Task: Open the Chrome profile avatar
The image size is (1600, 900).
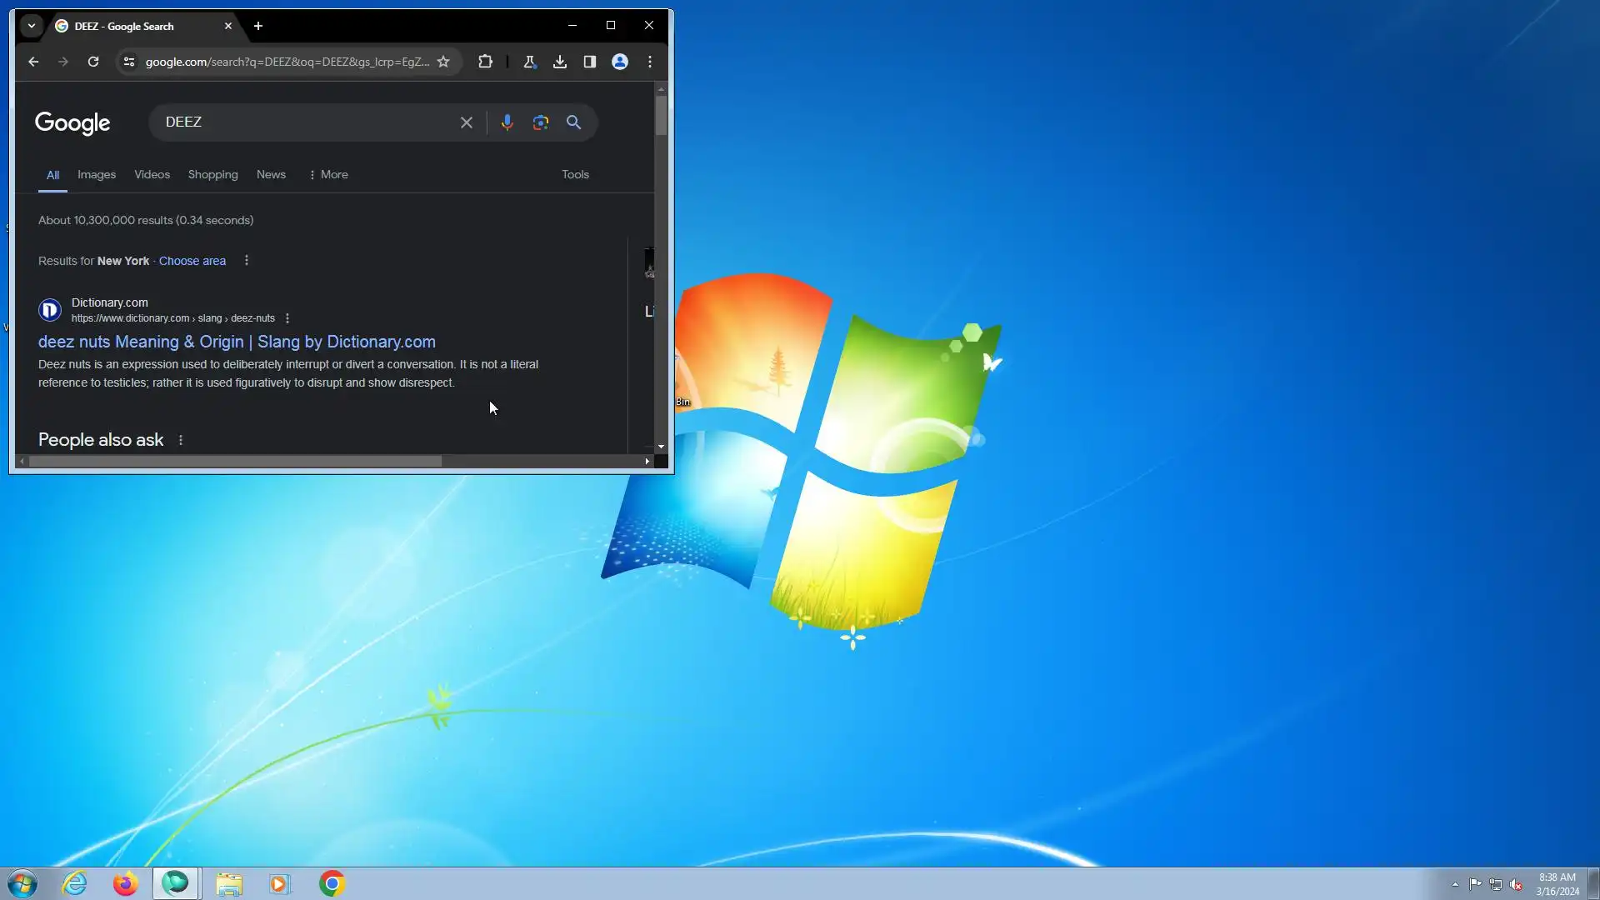Action: pyautogui.click(x=620, y=62)
